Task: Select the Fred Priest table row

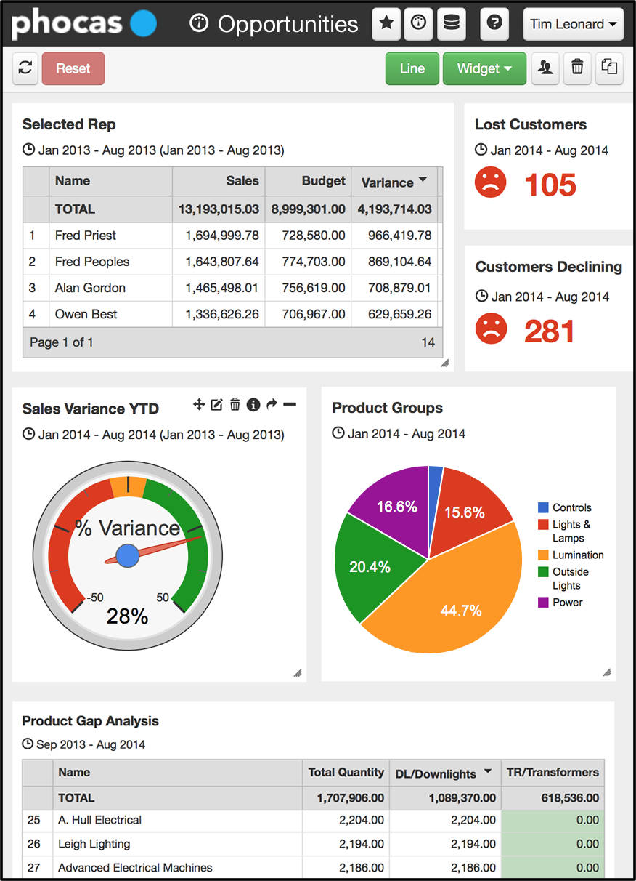Action: pos(86,236)
